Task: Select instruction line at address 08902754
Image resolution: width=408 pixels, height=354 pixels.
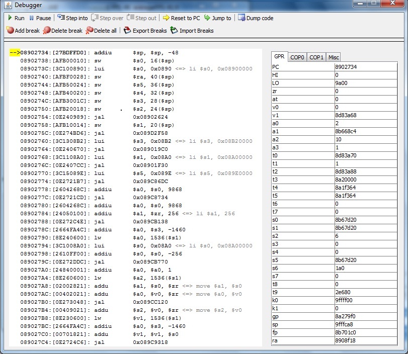Action: 101,117
